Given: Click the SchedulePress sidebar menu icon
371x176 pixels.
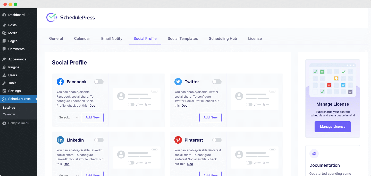Looking at the screenshot, I should click(4, 99).
